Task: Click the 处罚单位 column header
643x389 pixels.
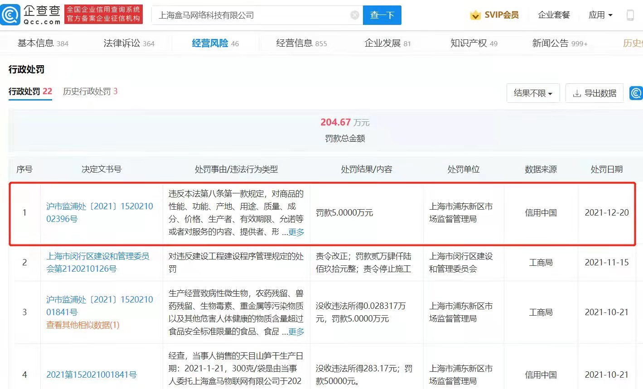Action: (464, 169)
